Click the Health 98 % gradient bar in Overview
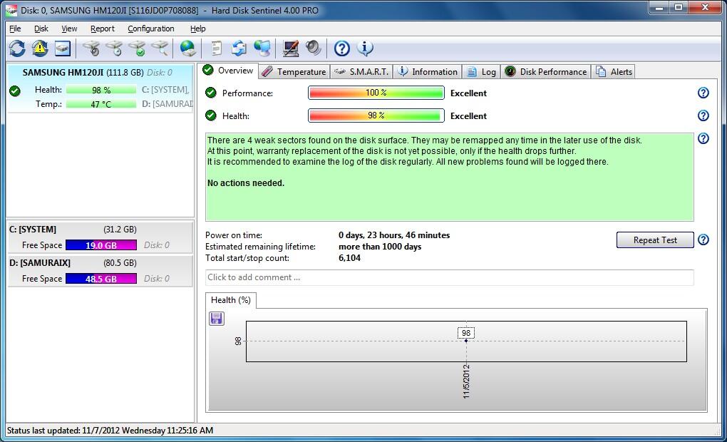Screen dimensions: 727x442 click(376, 115)
